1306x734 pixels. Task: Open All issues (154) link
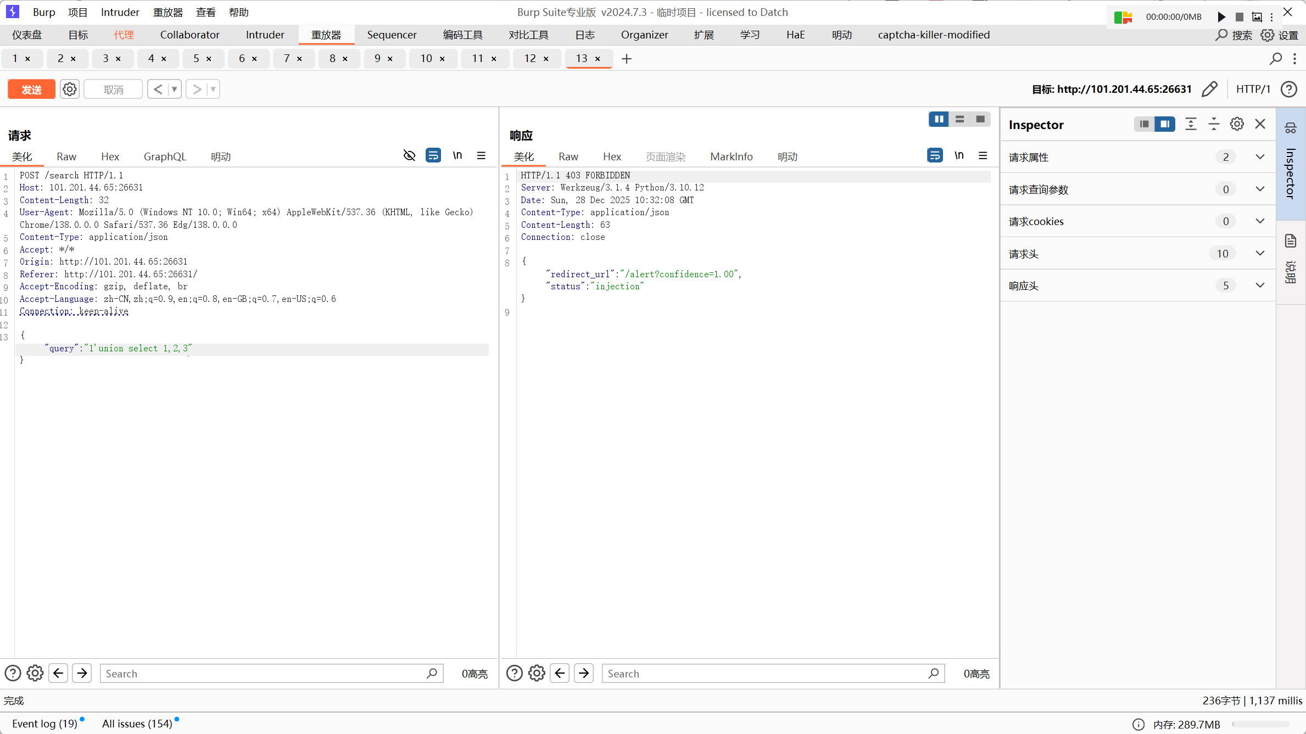137,724
